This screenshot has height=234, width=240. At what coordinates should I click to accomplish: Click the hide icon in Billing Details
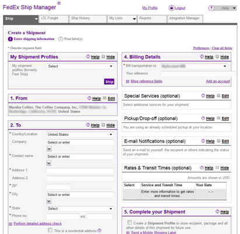coord(217,57)
